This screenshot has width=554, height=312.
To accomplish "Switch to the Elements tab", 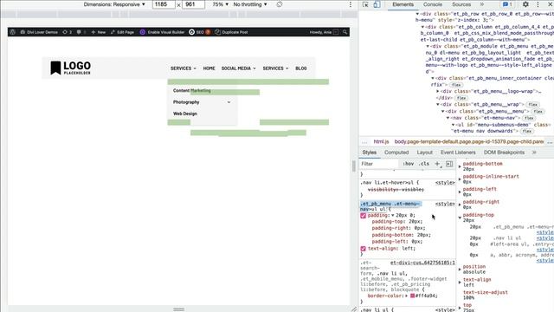I will [403, 4].
